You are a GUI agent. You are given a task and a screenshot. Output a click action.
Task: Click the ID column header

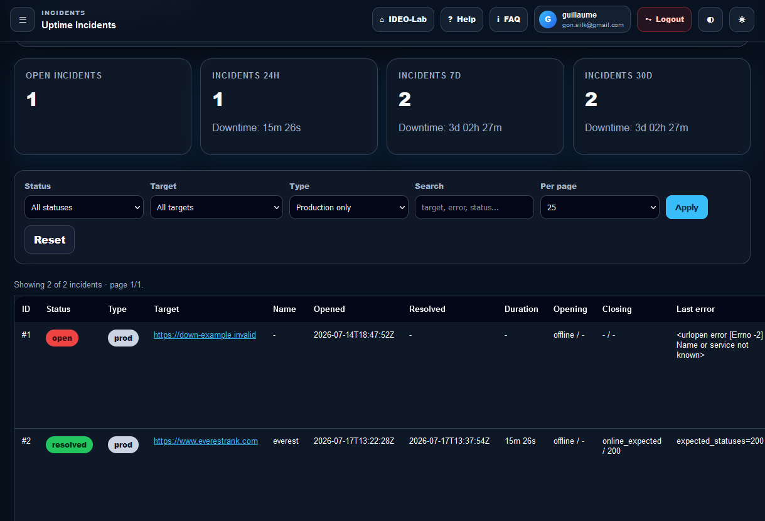coord(26,309)
